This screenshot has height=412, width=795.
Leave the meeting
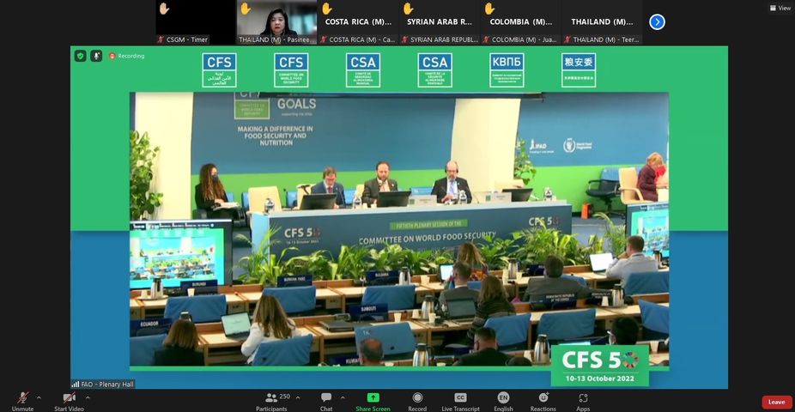(776, 402)
